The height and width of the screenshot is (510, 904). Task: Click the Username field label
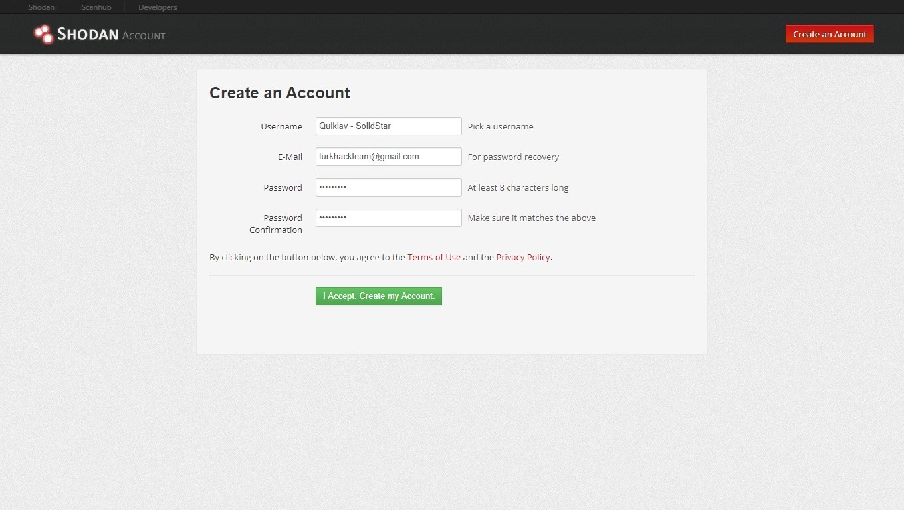[282, 126]
